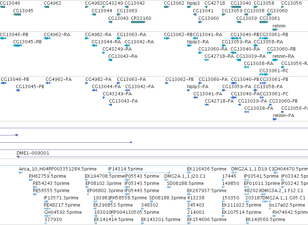Open the IP13571.3prime EST label
Image resolution: width=308 pixels, height=225 pixels.
point(61,198)
